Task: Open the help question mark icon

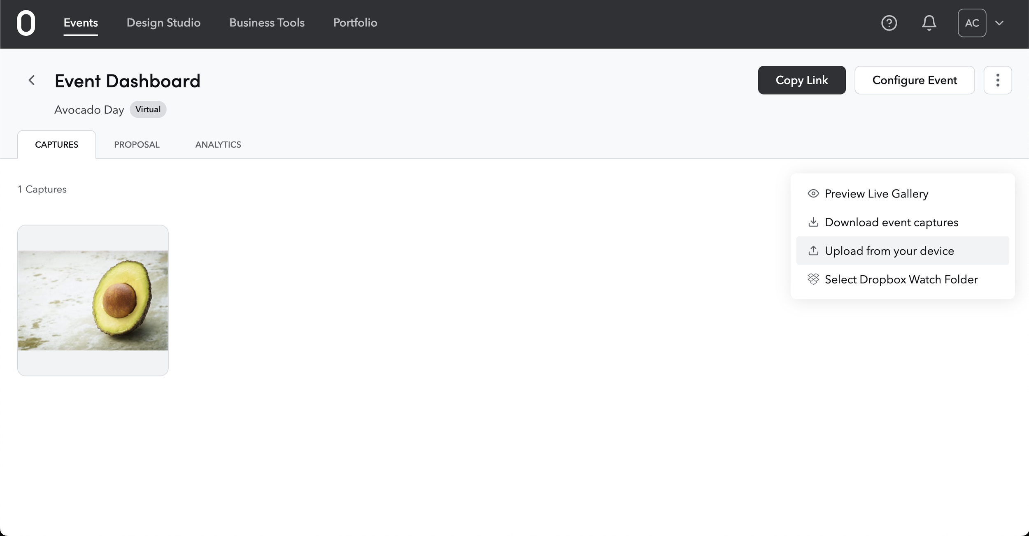Action: 889,23
